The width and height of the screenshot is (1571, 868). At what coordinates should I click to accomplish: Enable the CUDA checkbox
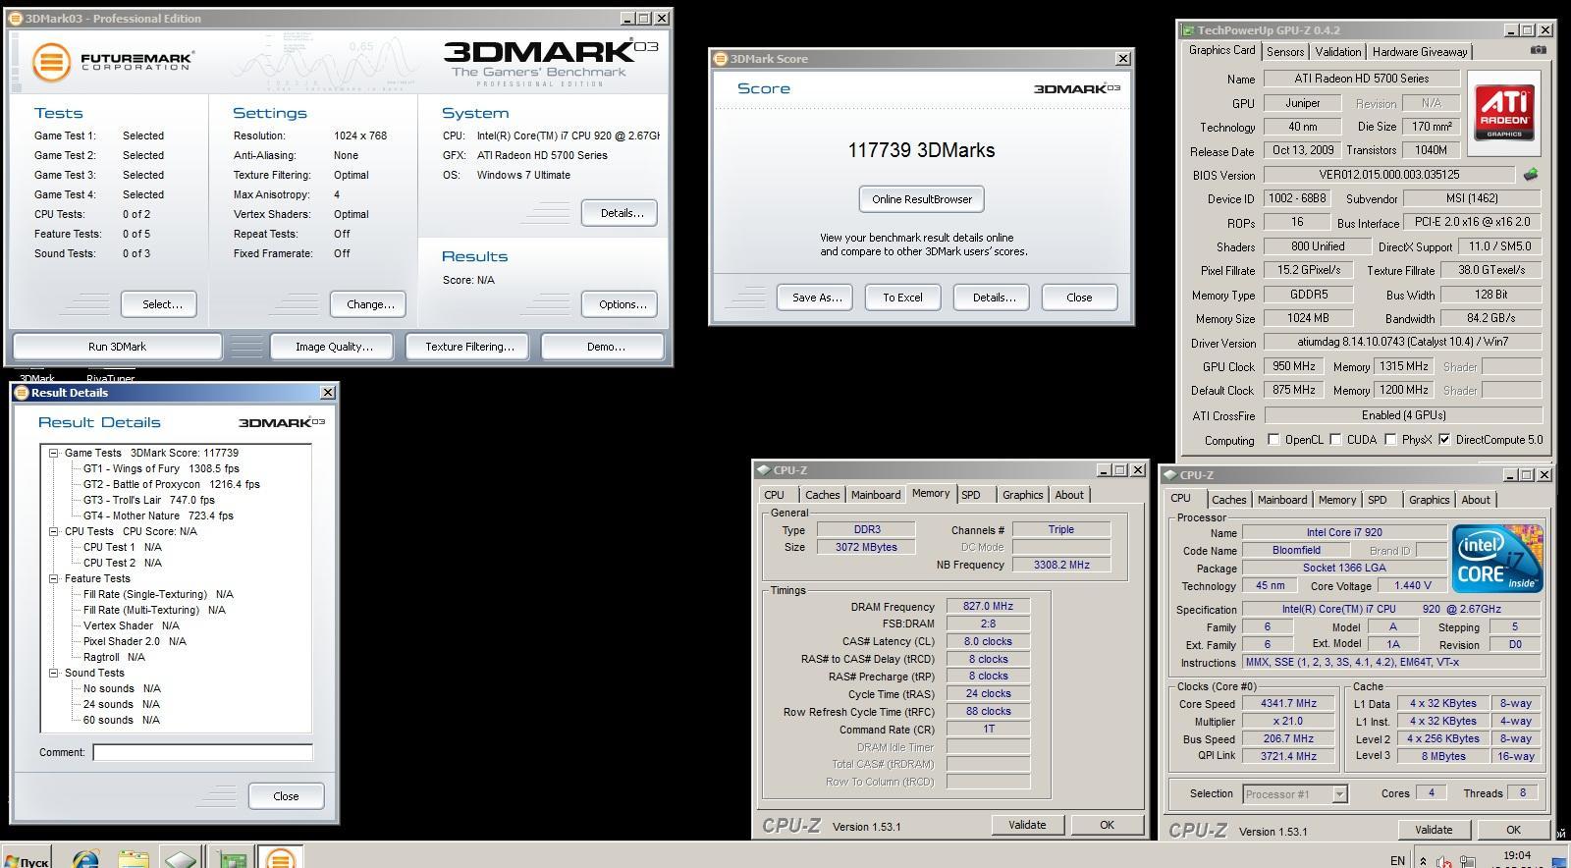pyautogui.click(x=1335, y=440)
